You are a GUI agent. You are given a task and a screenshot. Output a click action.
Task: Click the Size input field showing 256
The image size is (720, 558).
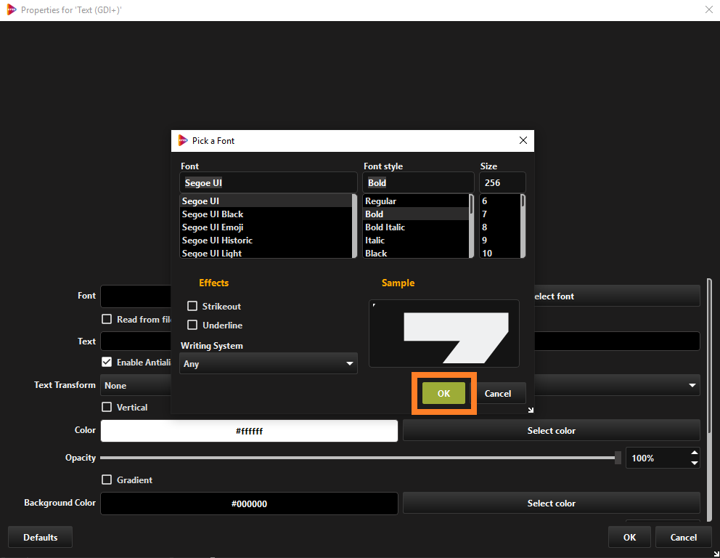coord(502,182)
